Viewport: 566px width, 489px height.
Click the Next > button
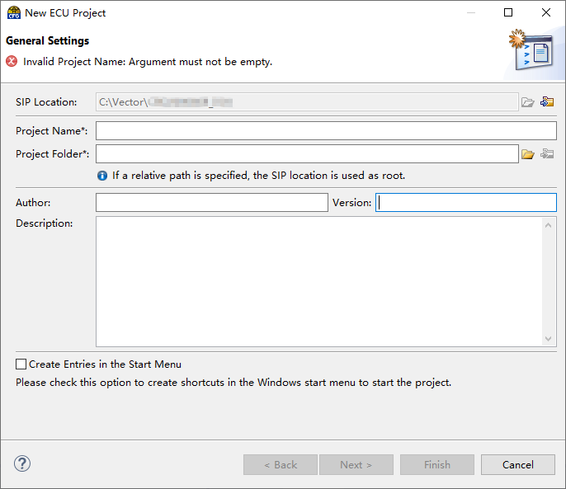(356, 465)
